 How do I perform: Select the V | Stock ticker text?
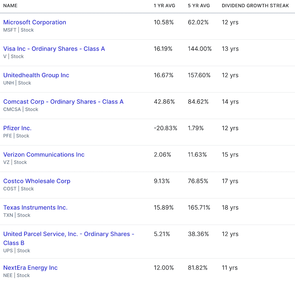[13, 57]
